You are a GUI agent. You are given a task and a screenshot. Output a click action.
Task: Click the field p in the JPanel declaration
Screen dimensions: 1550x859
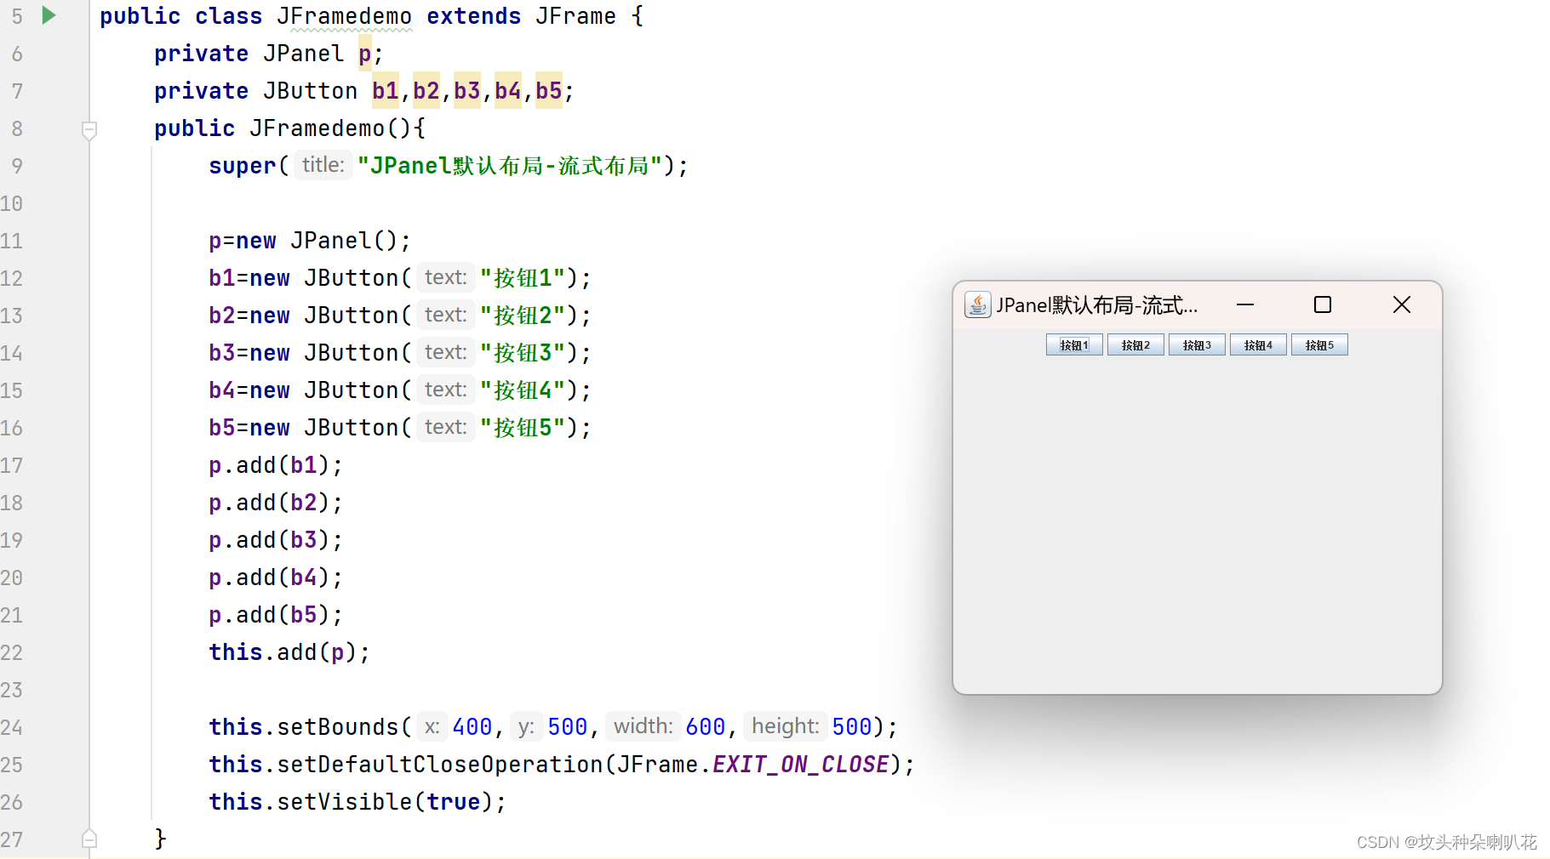point(365,54)
